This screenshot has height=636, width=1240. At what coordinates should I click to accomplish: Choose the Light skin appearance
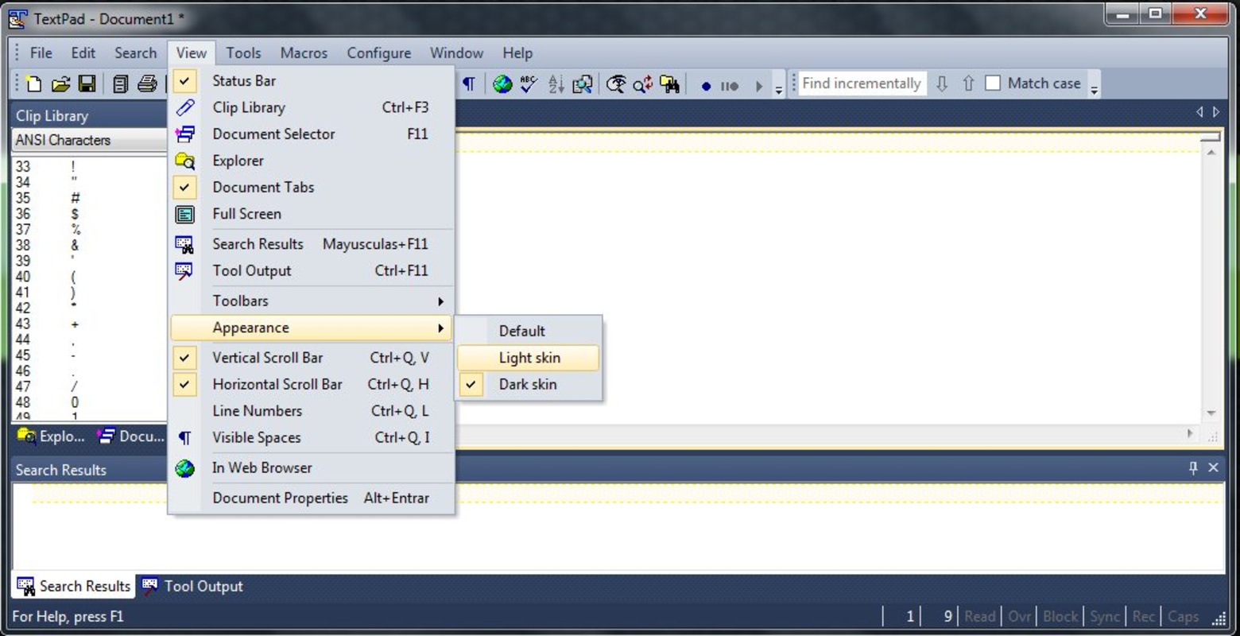click(x=528, y=358)
